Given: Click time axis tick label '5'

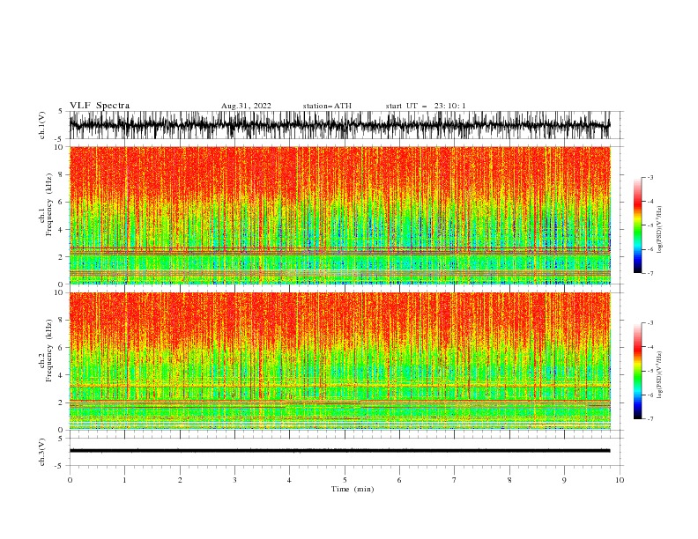Looking at the screenshot, I should [x=345, y=480].
